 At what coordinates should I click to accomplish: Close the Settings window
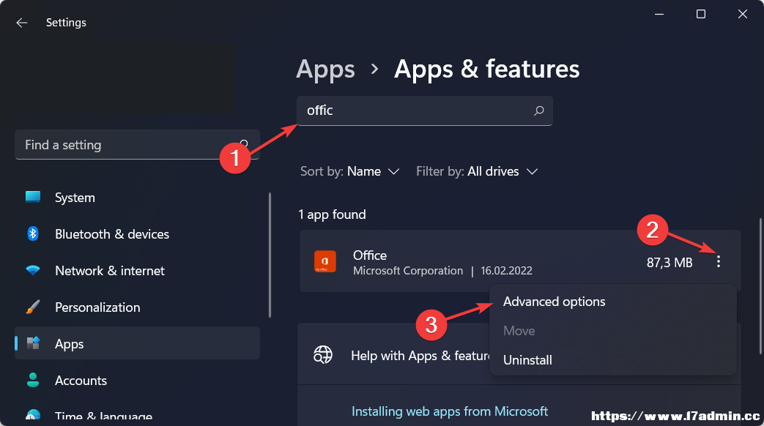pos(743,14)
